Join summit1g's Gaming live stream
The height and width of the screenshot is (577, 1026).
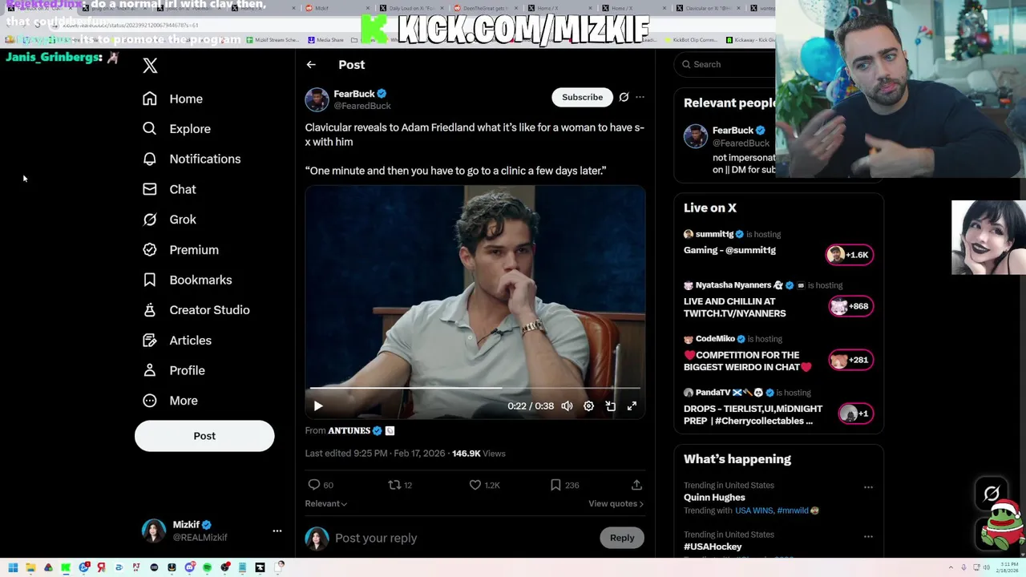(729, 250)
